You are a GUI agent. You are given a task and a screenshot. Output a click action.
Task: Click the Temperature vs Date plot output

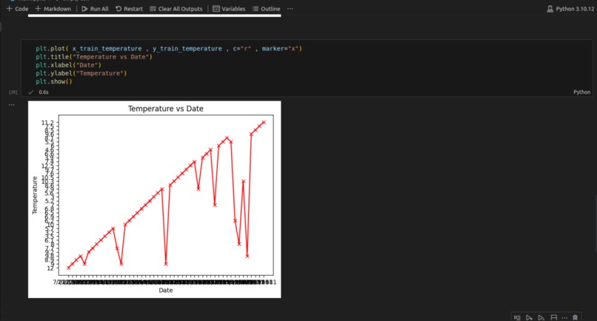point(154,199)
